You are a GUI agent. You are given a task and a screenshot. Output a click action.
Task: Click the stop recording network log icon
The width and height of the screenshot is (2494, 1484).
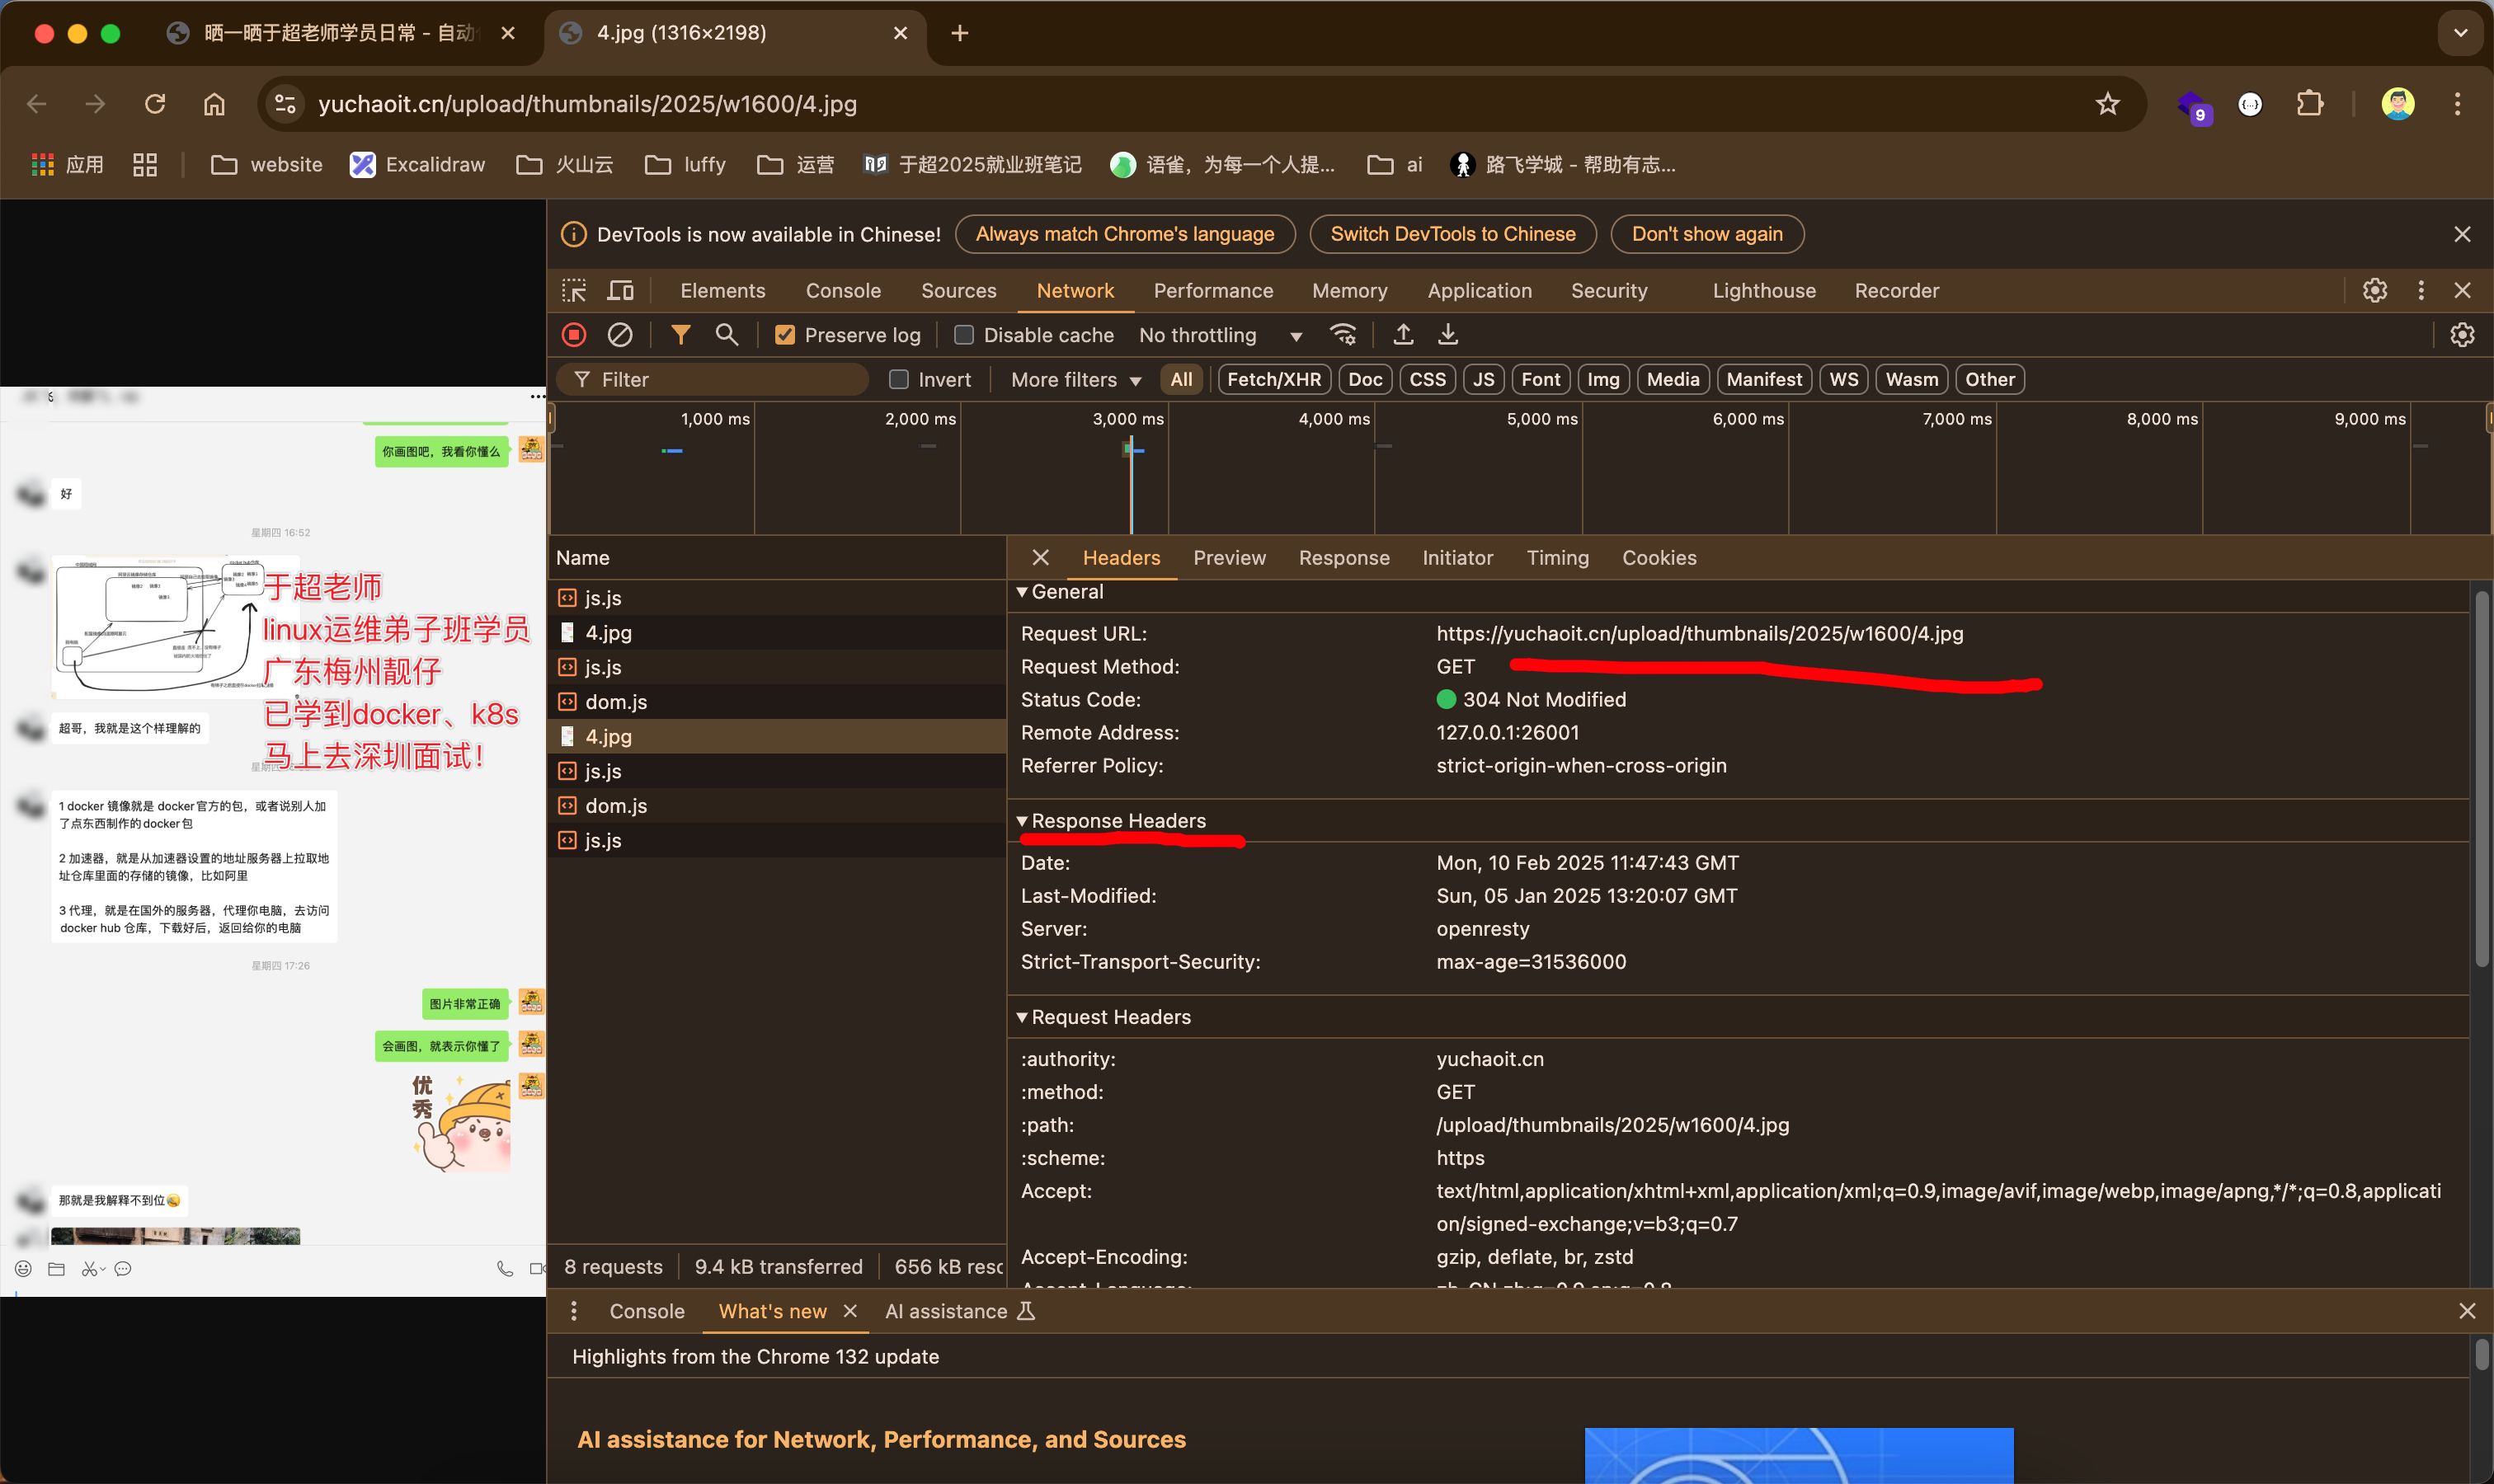point(574,335)
